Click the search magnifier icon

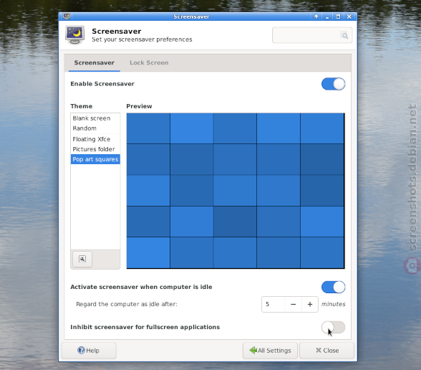point(344,35)
